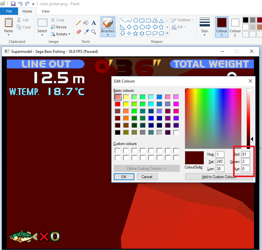Click inside the colour spectrum field

click(x=213, y=118)
